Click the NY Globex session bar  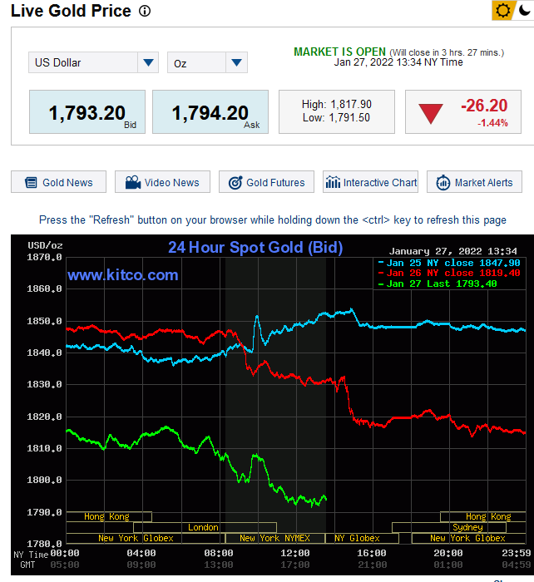[362, 538]
